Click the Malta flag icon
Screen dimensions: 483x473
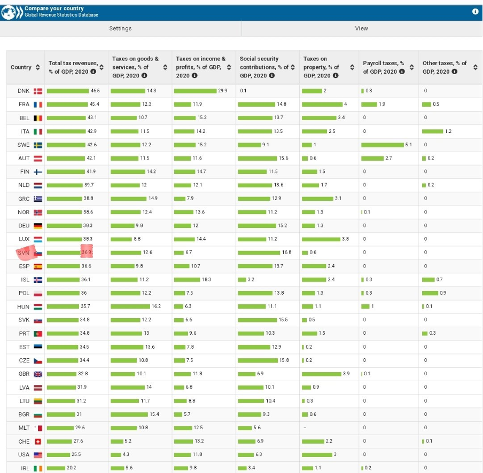(x=38, y=428)
